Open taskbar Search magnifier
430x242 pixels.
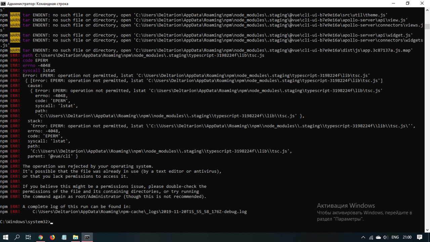17,237
